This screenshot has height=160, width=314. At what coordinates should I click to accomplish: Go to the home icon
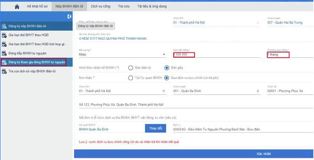(x=17, y=7)
